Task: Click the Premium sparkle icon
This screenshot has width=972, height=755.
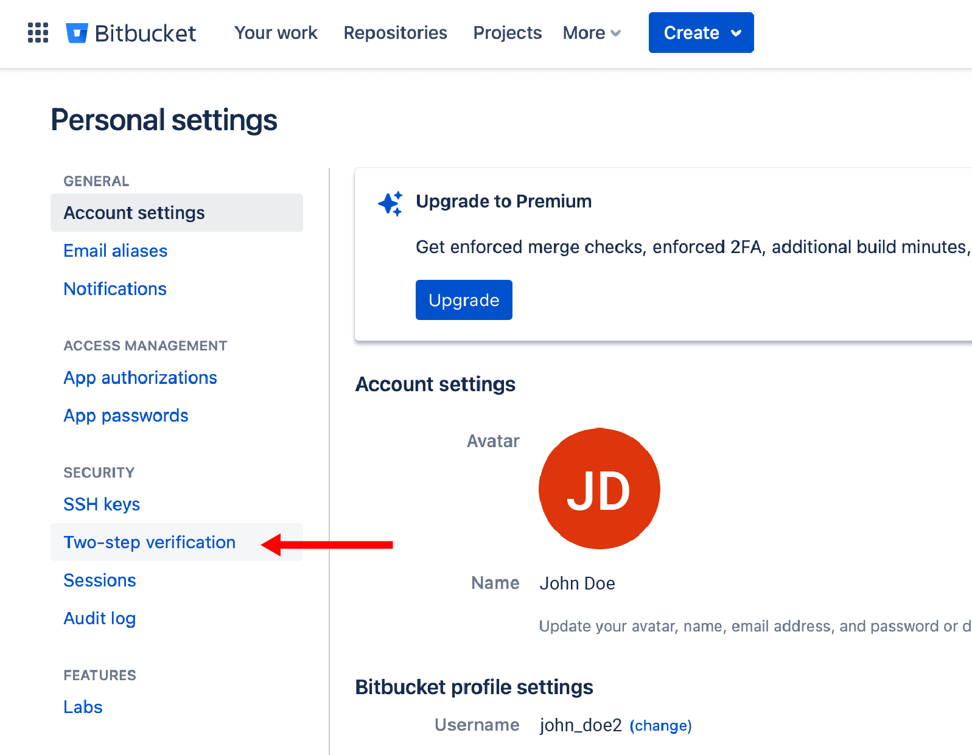Action: click(x=390, y=203)
